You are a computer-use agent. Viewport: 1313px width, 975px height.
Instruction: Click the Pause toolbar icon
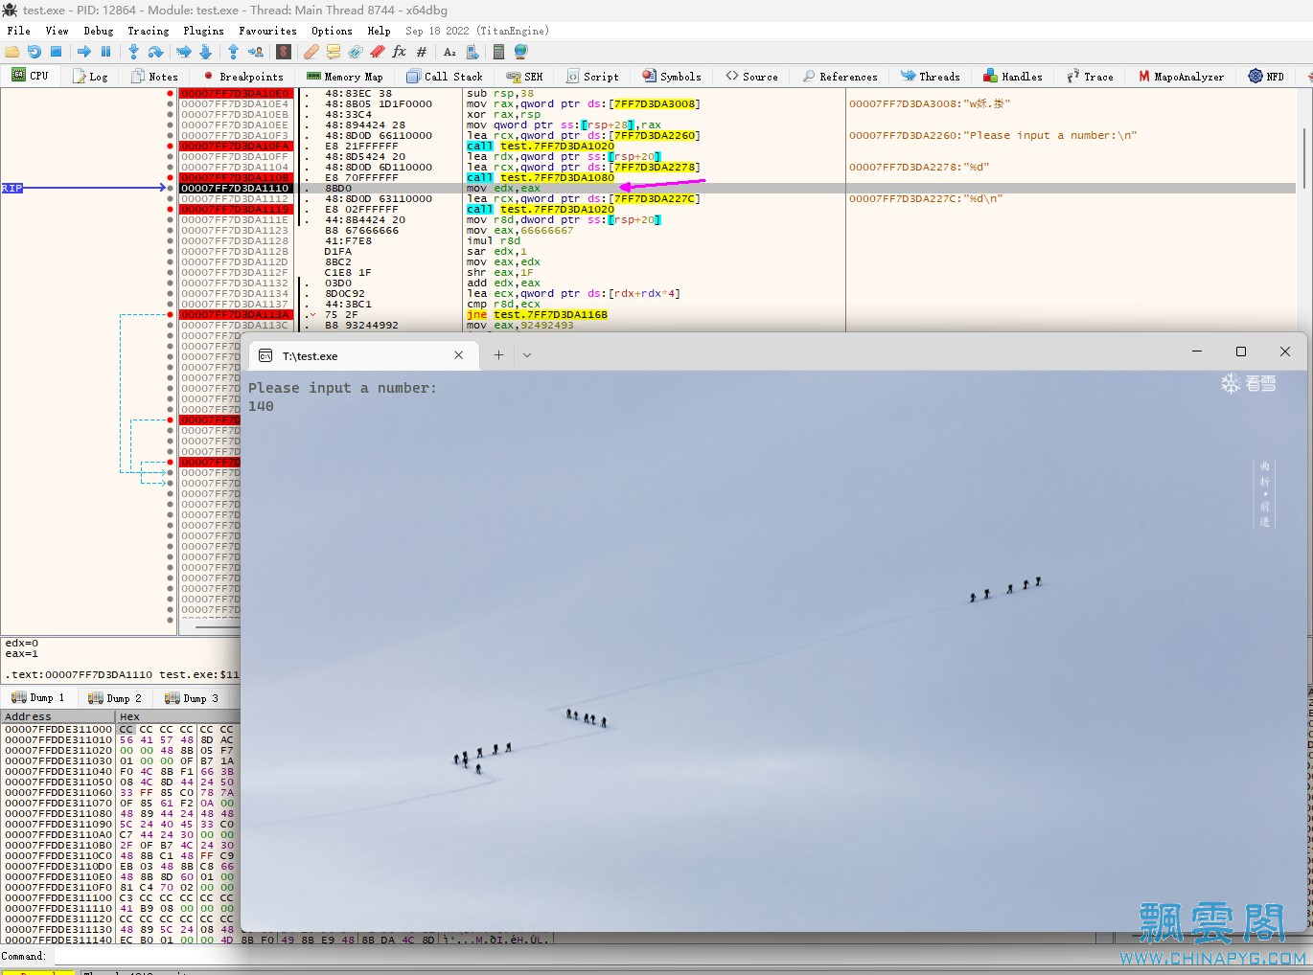pos(105,52)
